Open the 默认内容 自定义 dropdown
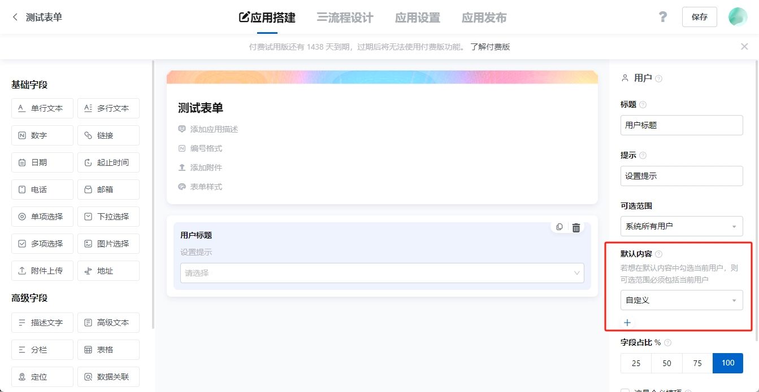The image size is (759, 392). point(682,300)
